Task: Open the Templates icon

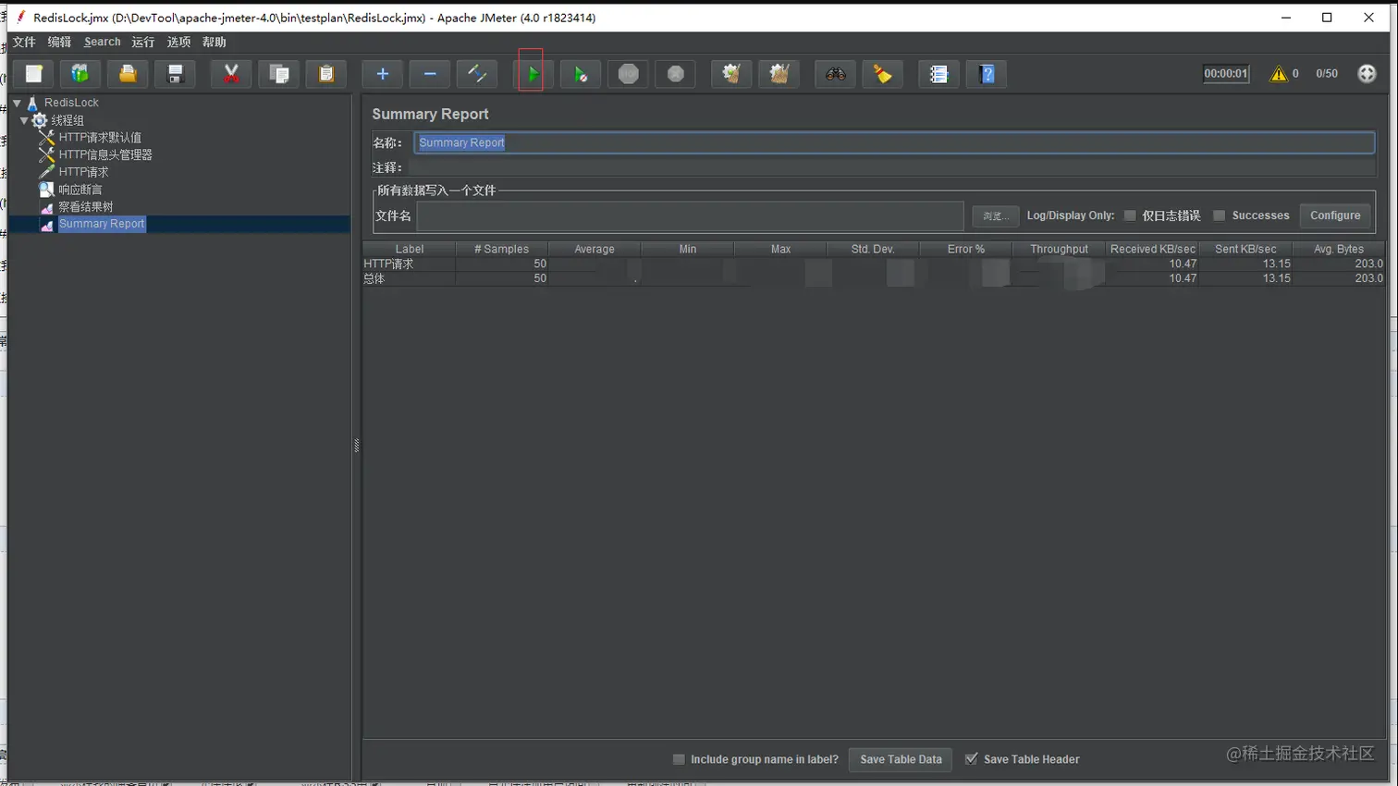Action: coord(80,74)
